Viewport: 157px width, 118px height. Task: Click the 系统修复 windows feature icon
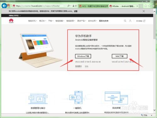point(116,98)
